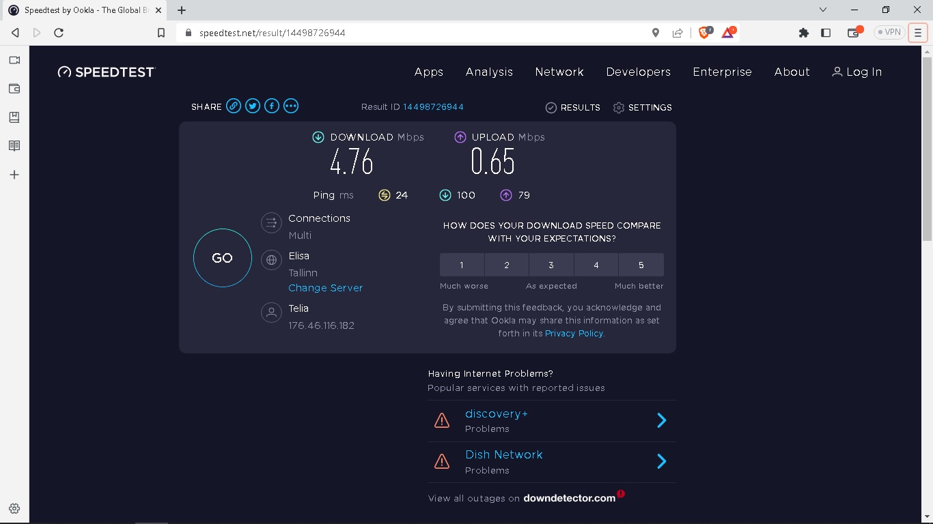Expand Dish Network problems chevron

pos(661,462)
